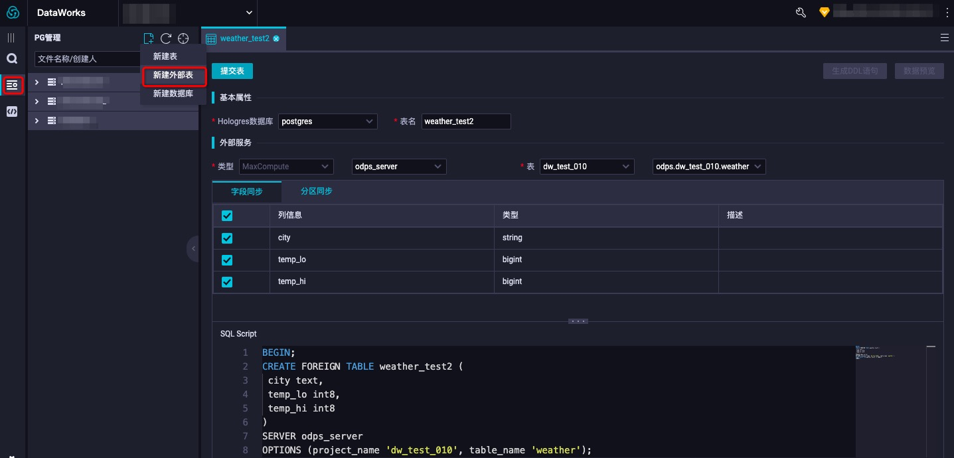Image resolution: width=954 pixels, height=458 pixels.
Task: Open the dw_test_010 project dropdown
Action: [588, 167]
